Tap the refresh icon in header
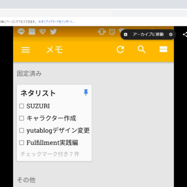This screenshot has width=187, height=187. click(x=120, y=50)
